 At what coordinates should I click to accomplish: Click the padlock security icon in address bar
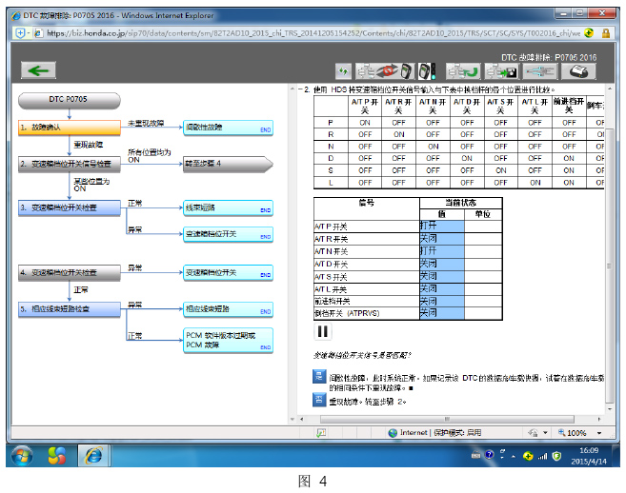[606, 33]
